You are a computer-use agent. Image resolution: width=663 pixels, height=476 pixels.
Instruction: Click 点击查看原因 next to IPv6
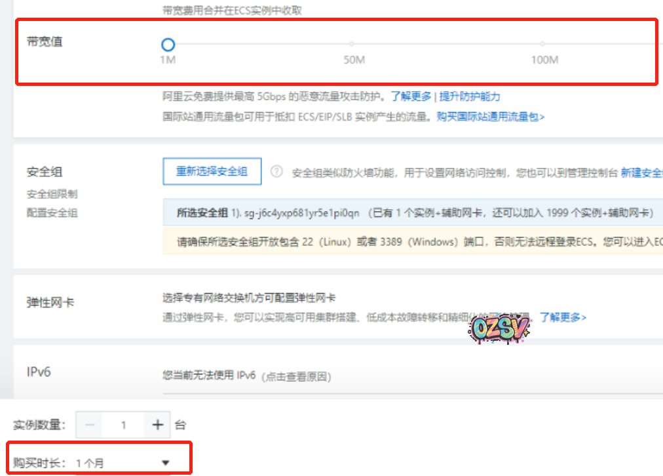coord(296,377)
